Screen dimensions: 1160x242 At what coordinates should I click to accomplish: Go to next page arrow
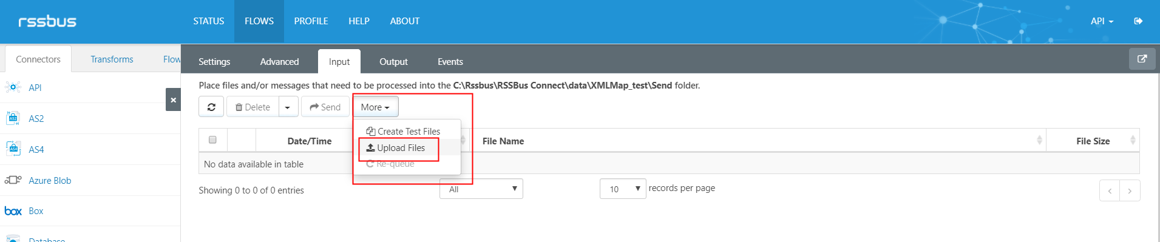tap(1130, 190)
